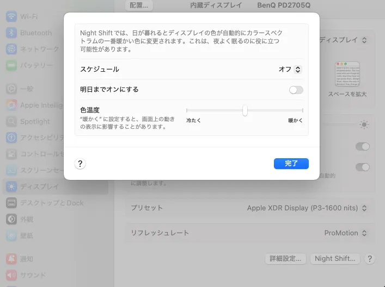Image resolution: width=385 pixels, height=287 pixels.
Task: Open the スケジュール オフ popup menu
Action: tap(290, 70)
